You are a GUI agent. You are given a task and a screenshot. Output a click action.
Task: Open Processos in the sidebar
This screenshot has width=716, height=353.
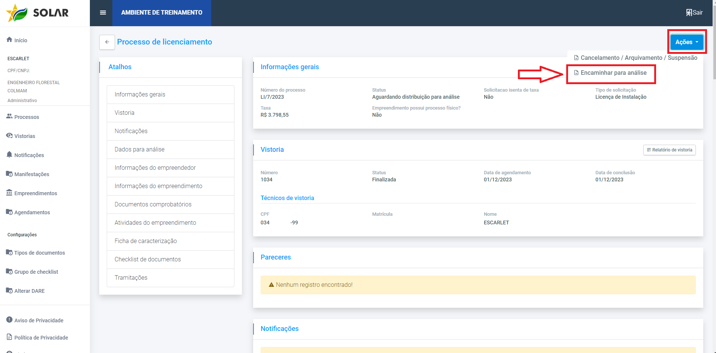(27, 117)
